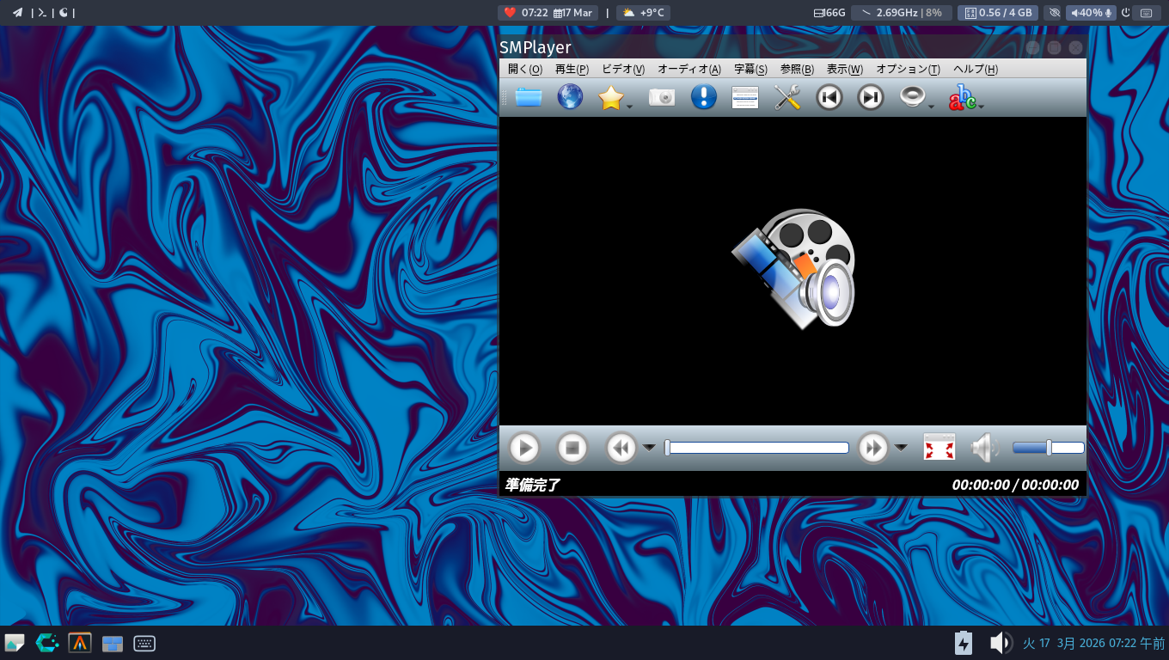The height and width of the screenshot is (660, 1169).
Task: Click the 2.69GHz CPU indicator
Action: click(902, 13)
